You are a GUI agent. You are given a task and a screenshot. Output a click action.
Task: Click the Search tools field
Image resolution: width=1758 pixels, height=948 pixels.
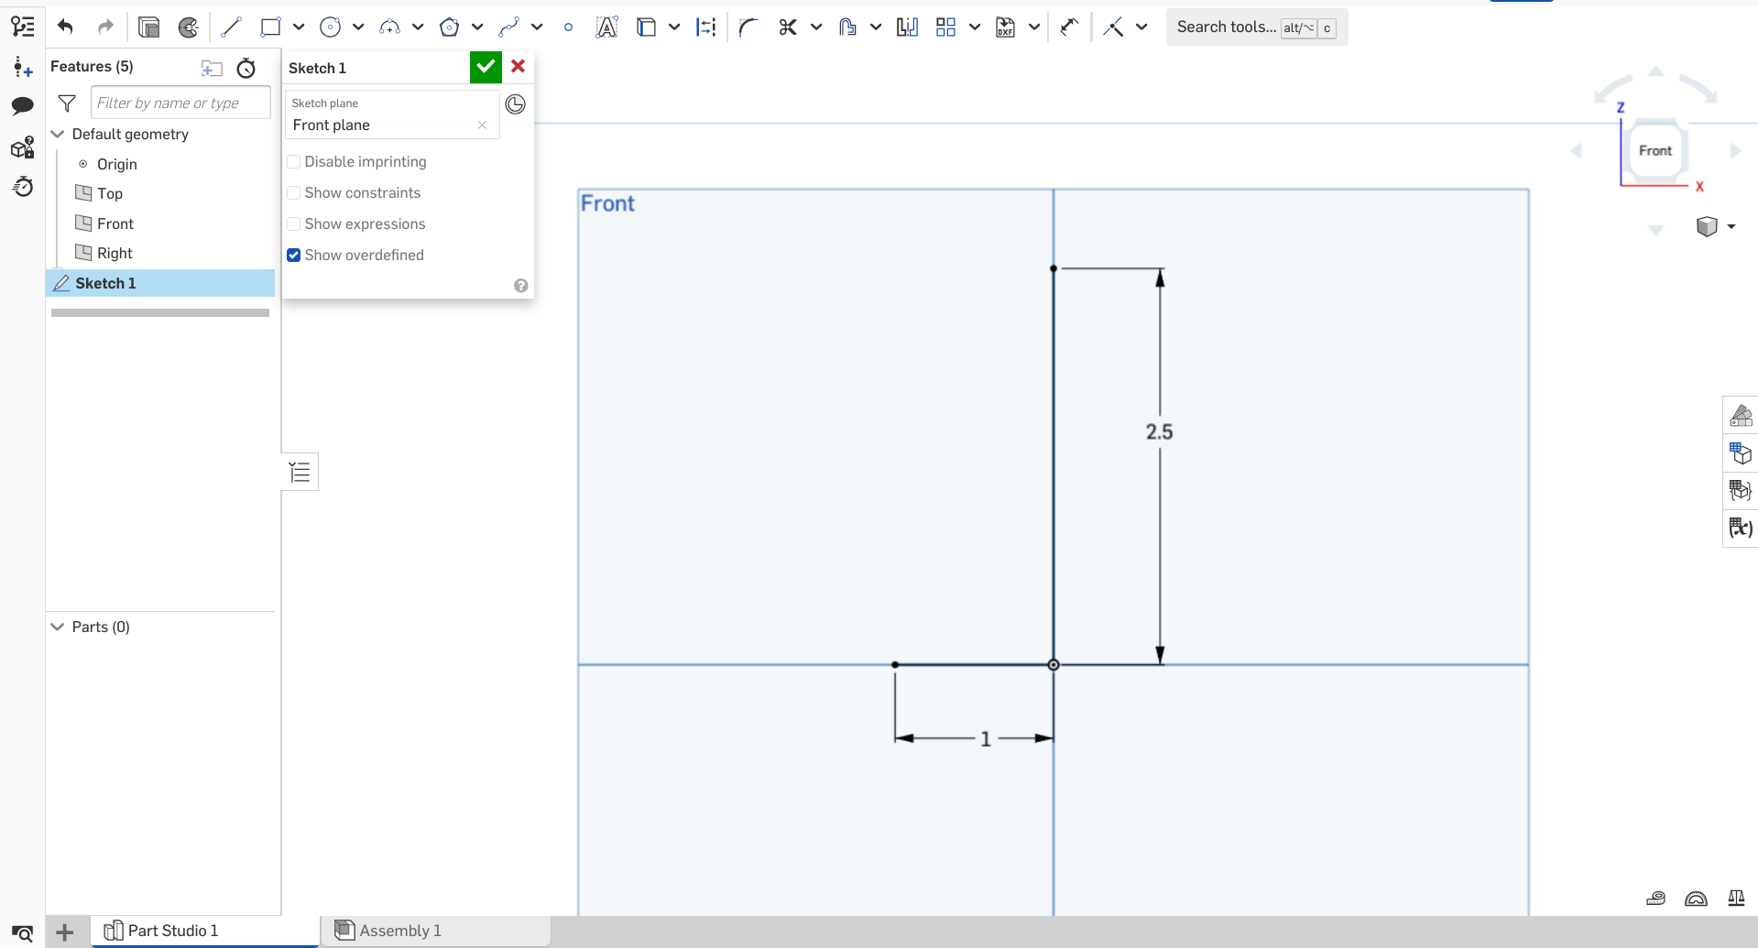point(1256,27)
